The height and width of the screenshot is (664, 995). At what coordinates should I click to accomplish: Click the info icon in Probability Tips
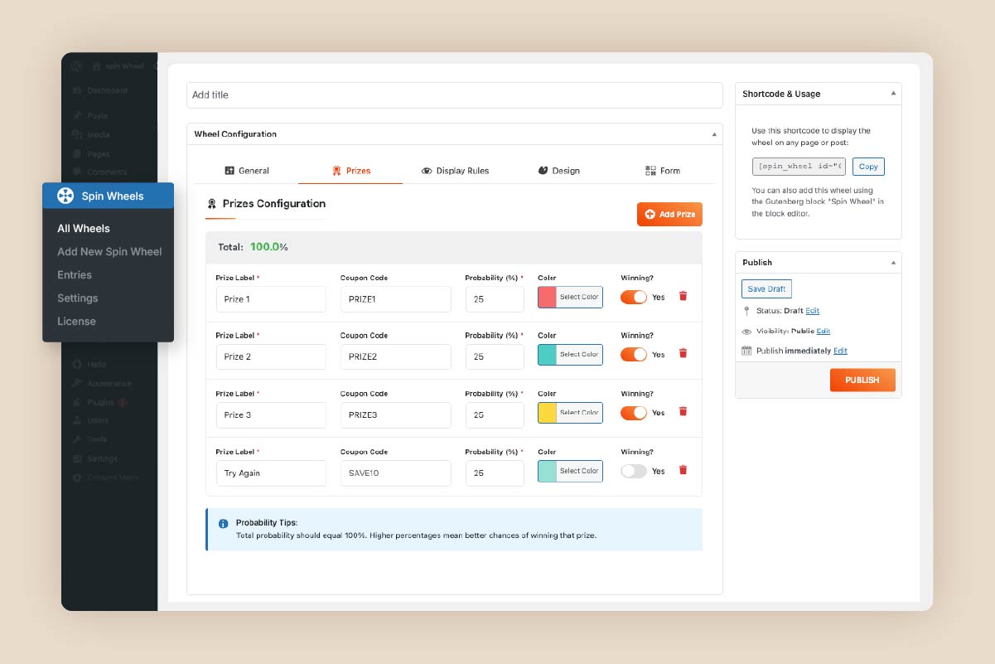click(223, 524)
